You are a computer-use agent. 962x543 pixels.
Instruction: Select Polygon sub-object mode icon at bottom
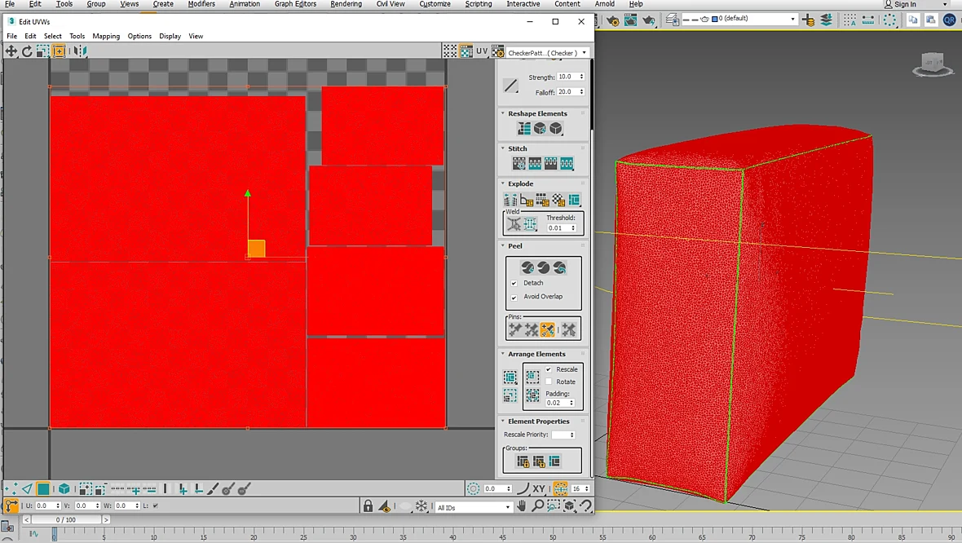point(43,489)
